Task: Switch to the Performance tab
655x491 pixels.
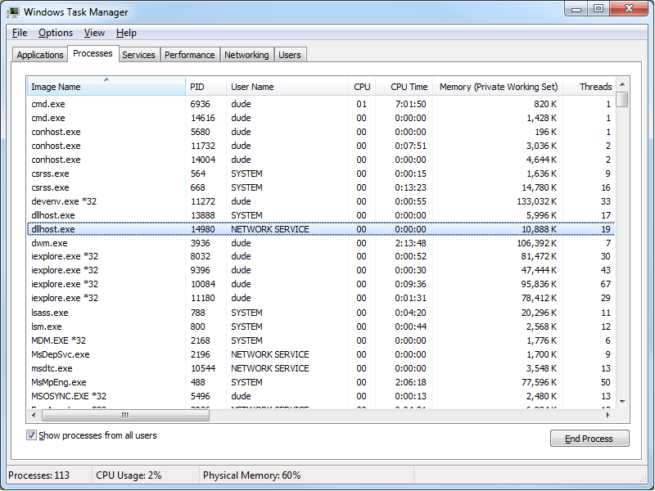Action: click(x=189, y=55)
